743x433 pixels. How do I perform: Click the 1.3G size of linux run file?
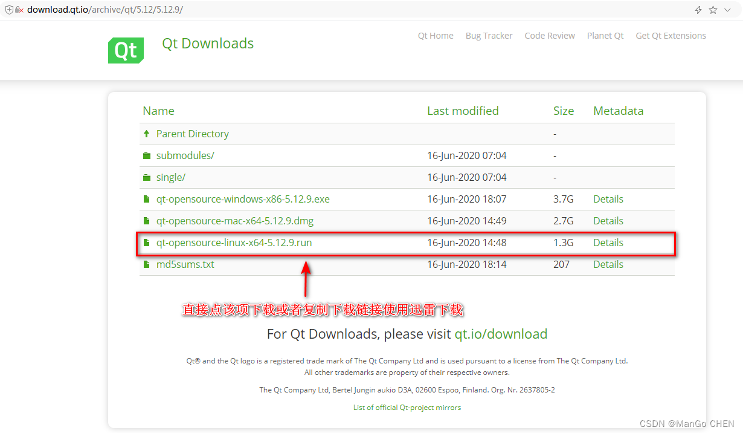[563, 243]
